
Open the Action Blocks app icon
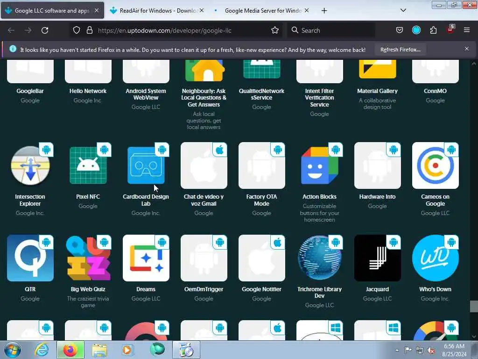(x=319, y=165)
